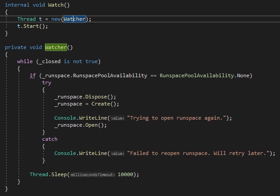Click the "new" keyword before Watcher
This screenshot has width=280, height=196.
(x=56, y=19)
